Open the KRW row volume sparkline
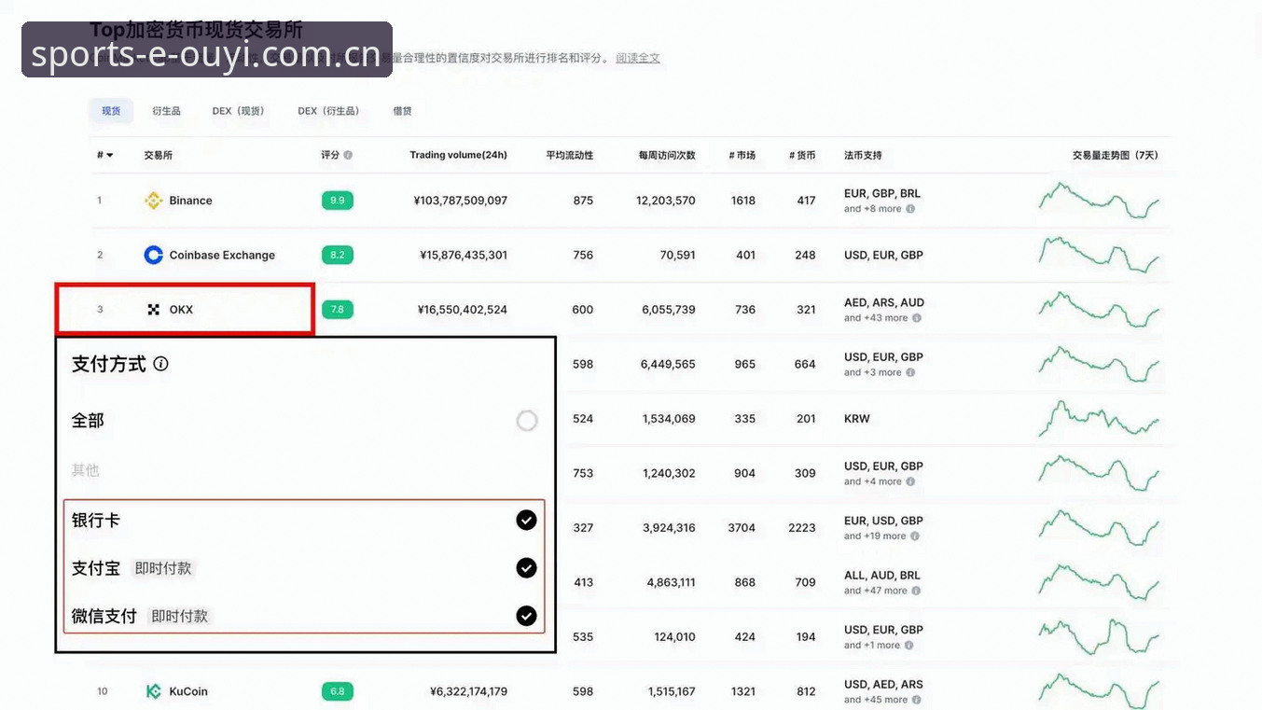Screen dimensions: 1262x710 pos(1099,419)
